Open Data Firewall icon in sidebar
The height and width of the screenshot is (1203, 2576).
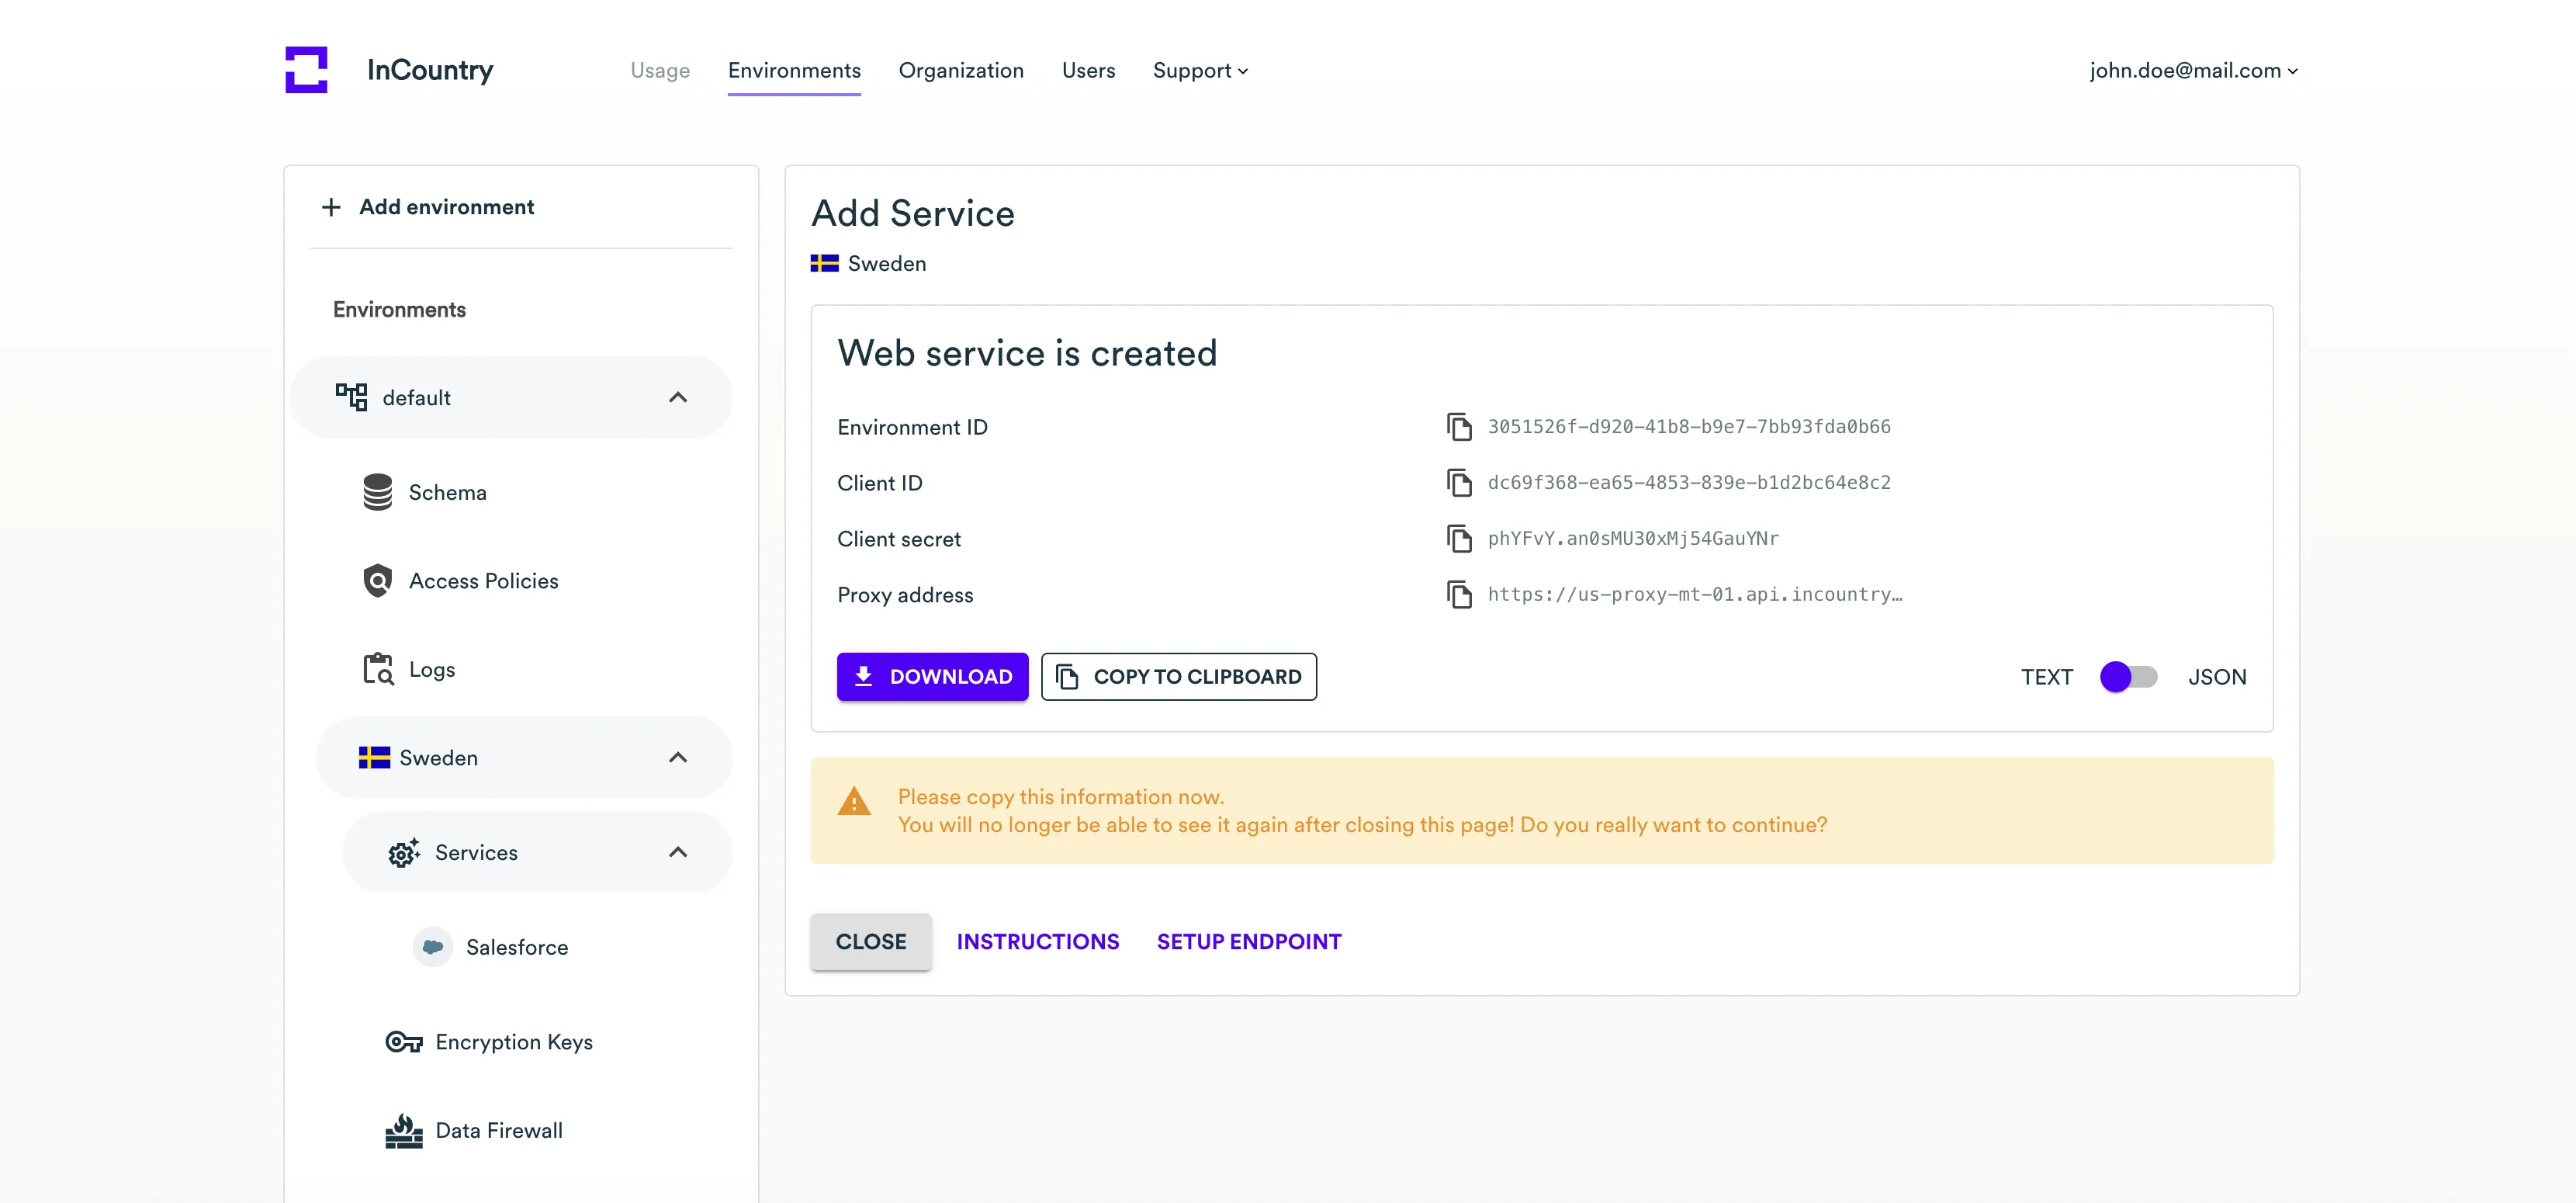tap(403, 1131)
